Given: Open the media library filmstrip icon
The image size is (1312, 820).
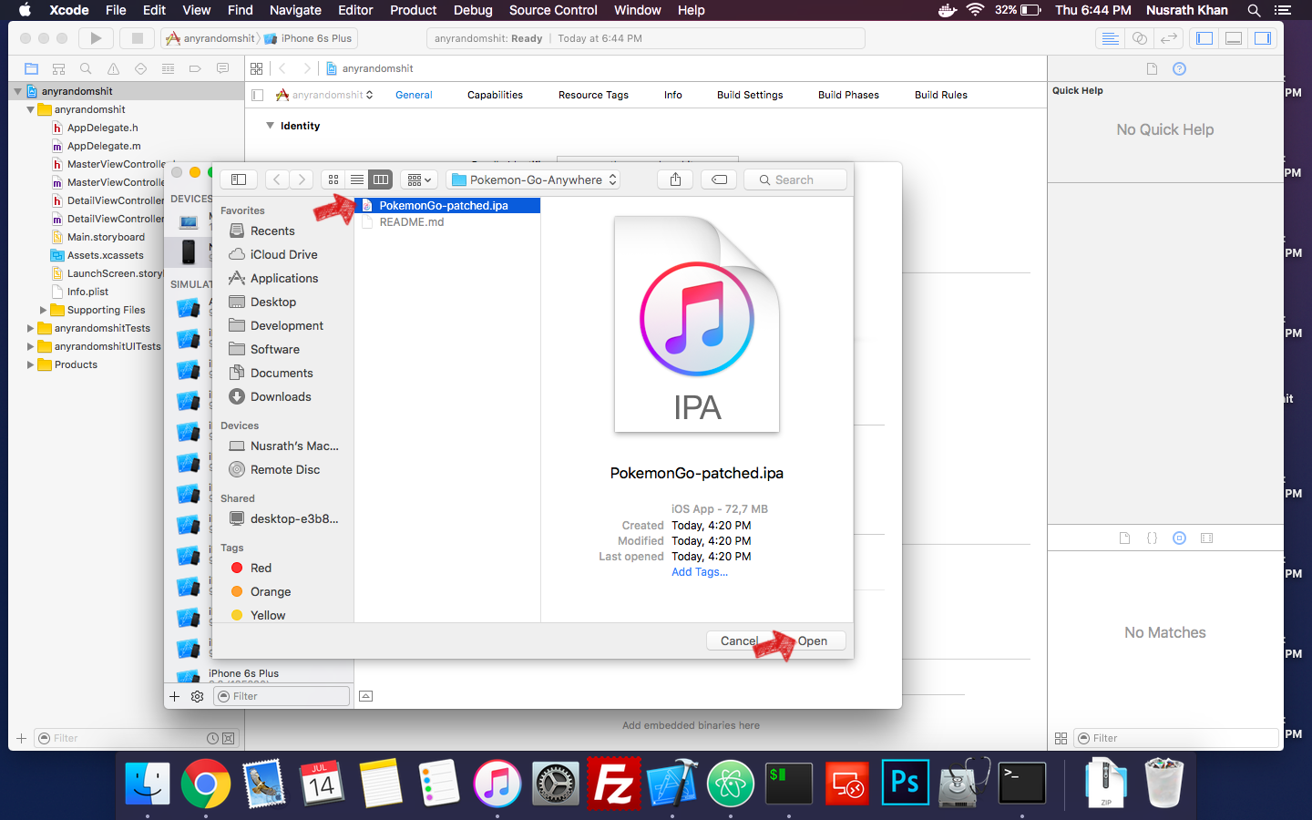Looking at the screenshot, I should click(x=1206, y=538).
